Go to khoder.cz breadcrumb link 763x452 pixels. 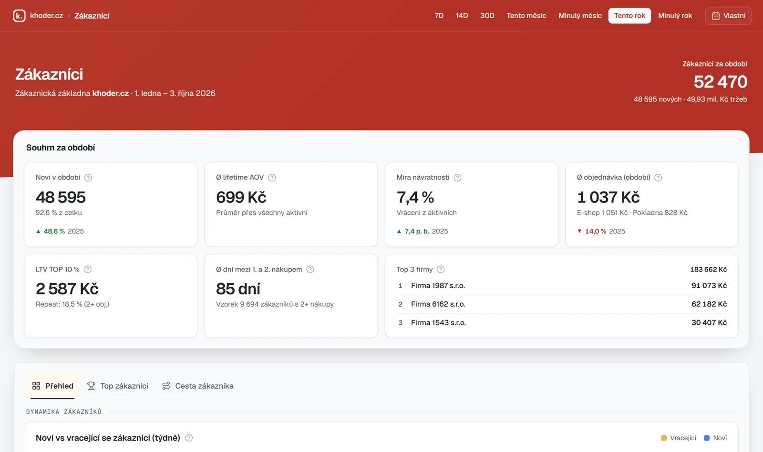46,16
